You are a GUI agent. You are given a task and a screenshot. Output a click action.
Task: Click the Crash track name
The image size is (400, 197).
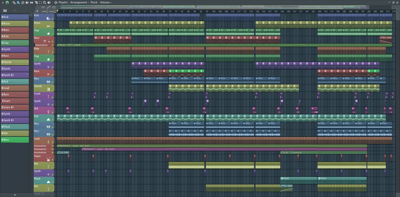click(37, 94)
